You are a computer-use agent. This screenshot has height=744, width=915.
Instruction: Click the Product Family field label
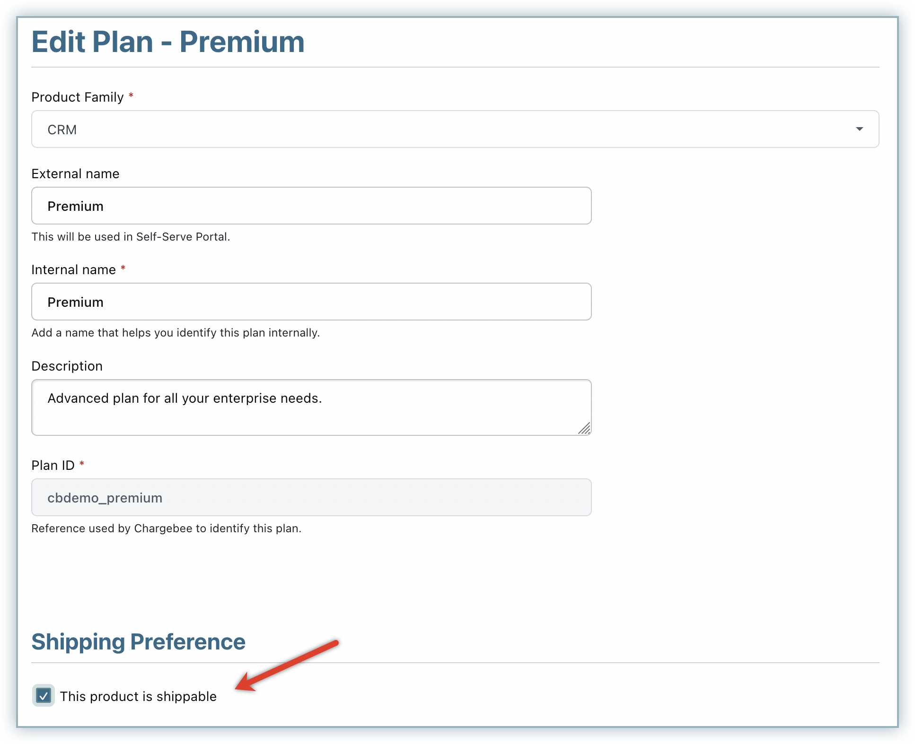(x=77, y=97)
